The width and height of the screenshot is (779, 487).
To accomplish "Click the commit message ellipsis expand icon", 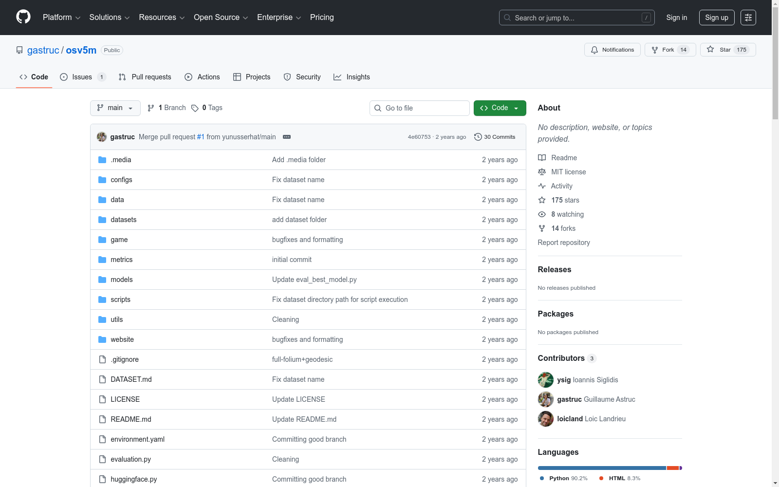I will (x=287, y=137).
